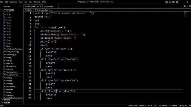
Task: Open find_grade.py in the explorer
Action: tap(11, 72)
